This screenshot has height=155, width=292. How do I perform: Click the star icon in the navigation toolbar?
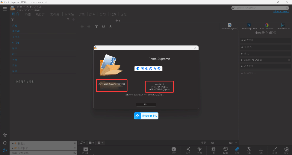pyautogui.click(x=111, y=26)
